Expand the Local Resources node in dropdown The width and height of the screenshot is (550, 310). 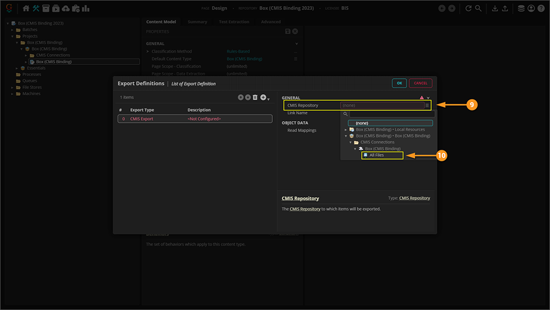pos(345,129)
